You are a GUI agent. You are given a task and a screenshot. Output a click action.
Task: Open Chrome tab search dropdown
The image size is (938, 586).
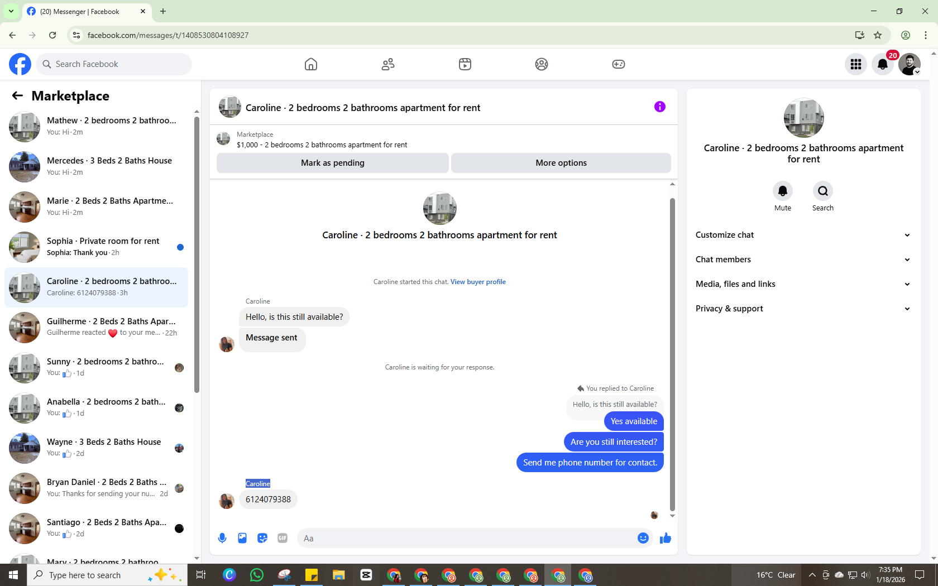pos(11,11)
